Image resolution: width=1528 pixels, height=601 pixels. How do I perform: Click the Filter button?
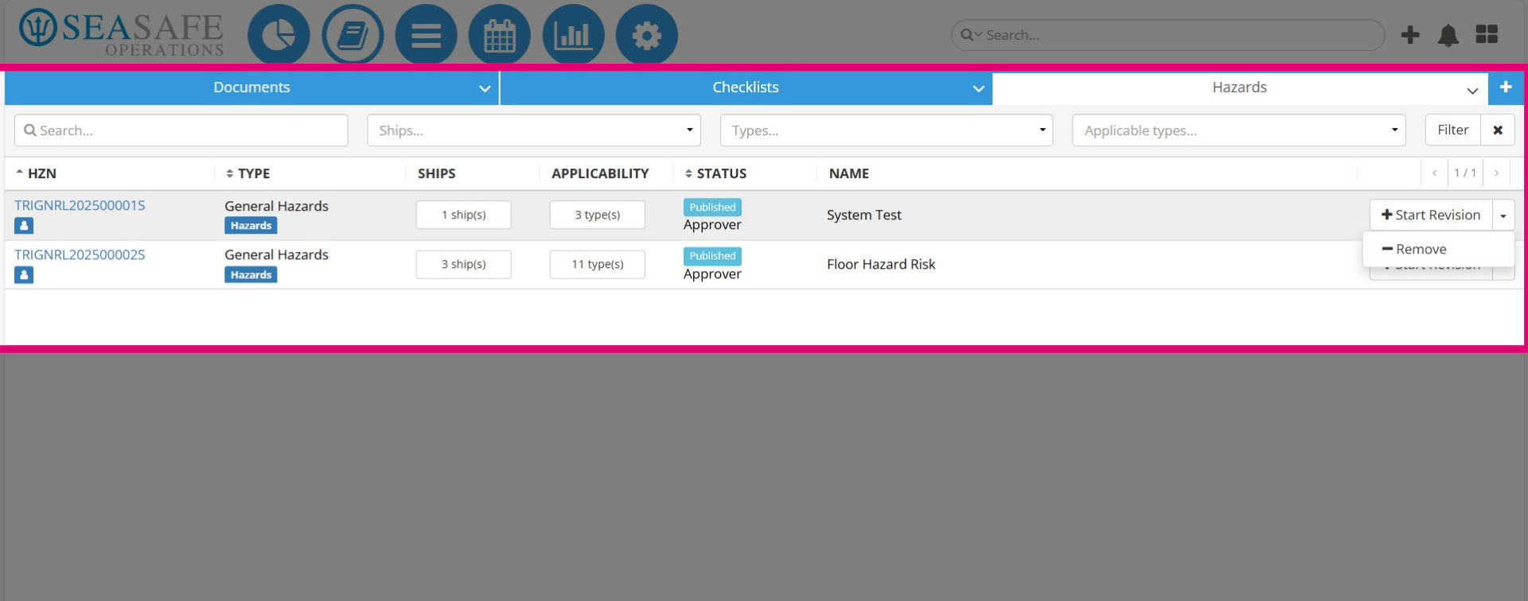pos(1453,130)
